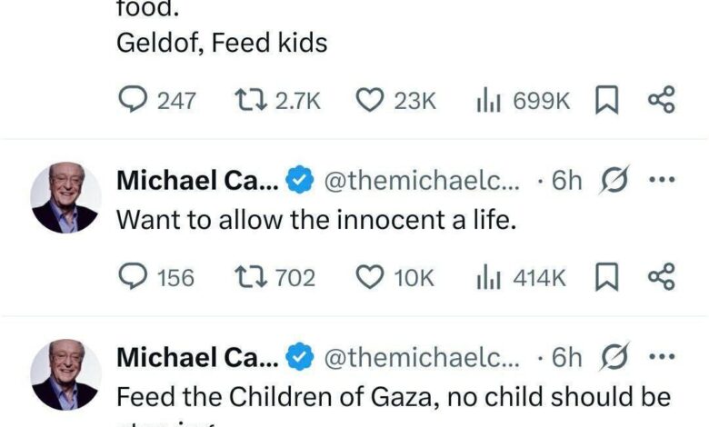
Task: Open @themichaelc... handle on 'innocent a life' tweet
Action: (x=423, y=181)
